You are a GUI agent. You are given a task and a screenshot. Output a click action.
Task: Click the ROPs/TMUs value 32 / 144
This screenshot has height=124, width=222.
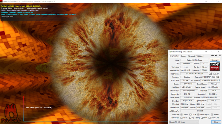[185, 80]
